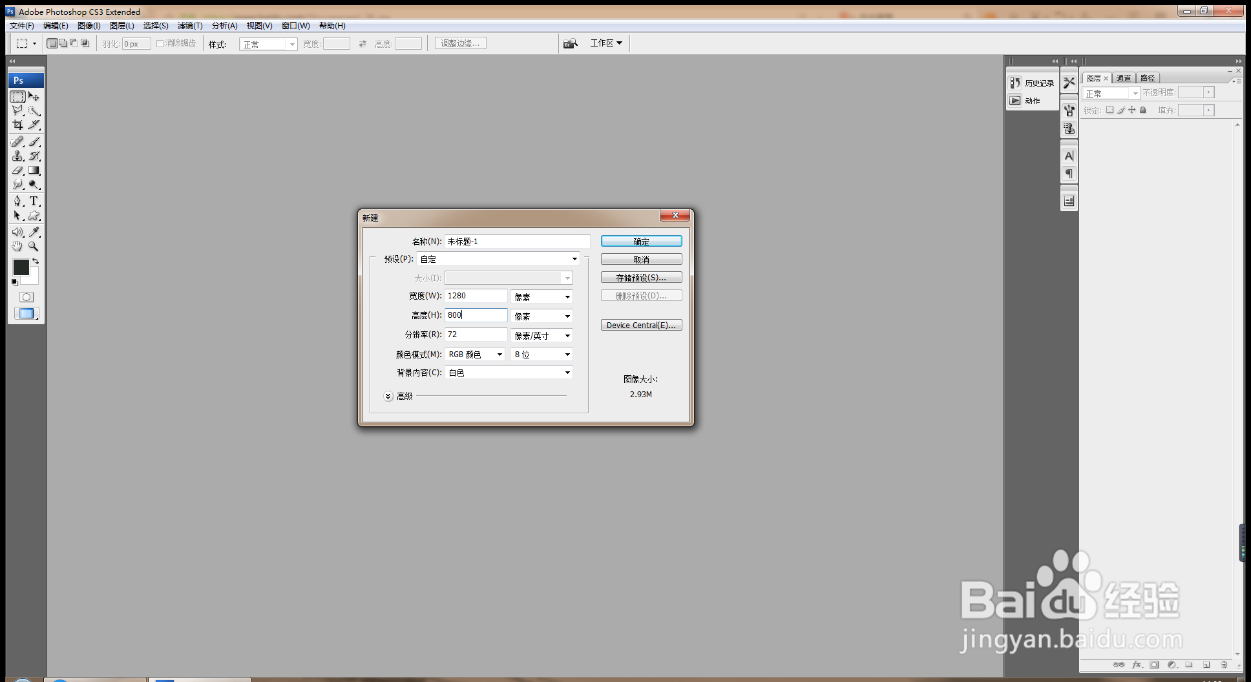Select the Rectangular Marquee tool

17,97
